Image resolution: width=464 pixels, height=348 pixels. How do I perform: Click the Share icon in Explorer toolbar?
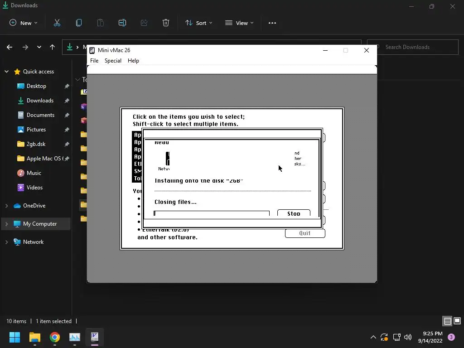click(x=144, y=23)
